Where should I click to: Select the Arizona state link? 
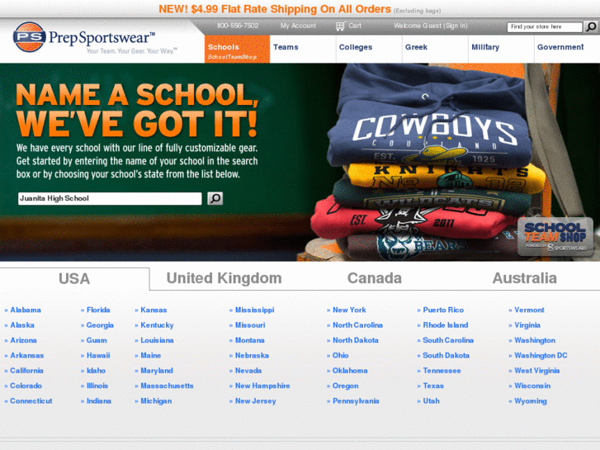(23, 340)
